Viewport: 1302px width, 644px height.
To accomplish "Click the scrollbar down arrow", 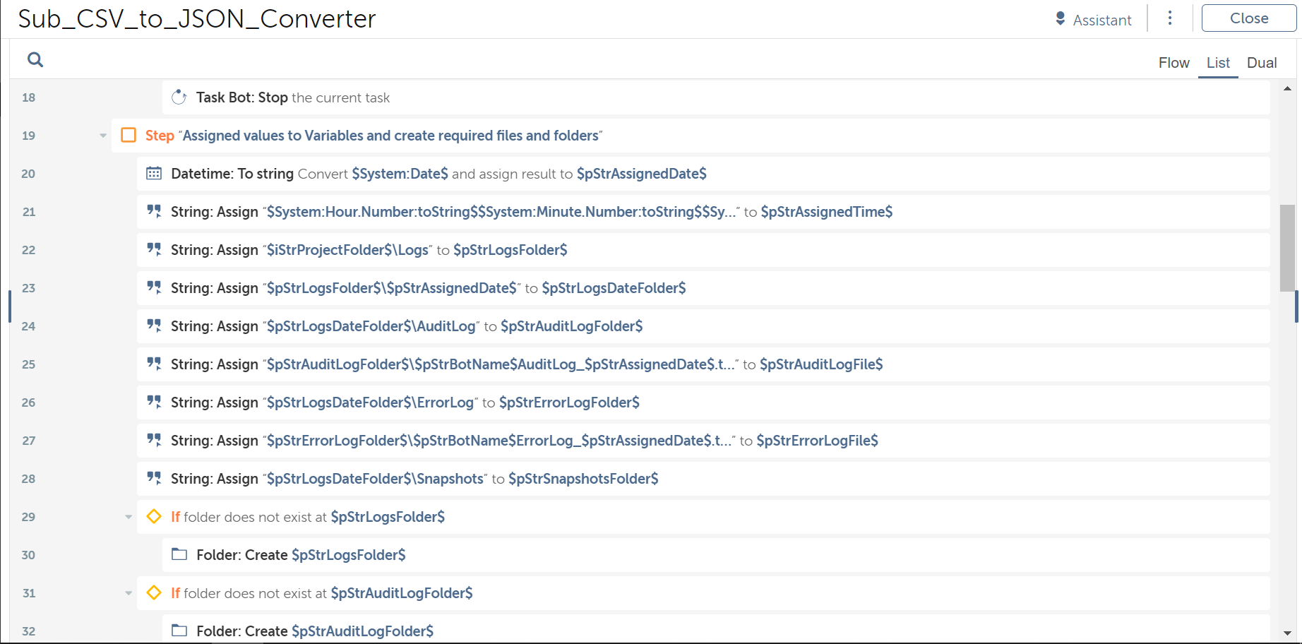I will pos(1287,633).
